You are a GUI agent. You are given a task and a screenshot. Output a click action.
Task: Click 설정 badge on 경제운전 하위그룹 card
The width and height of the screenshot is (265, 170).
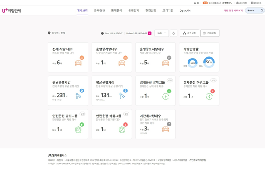(213, 81)
